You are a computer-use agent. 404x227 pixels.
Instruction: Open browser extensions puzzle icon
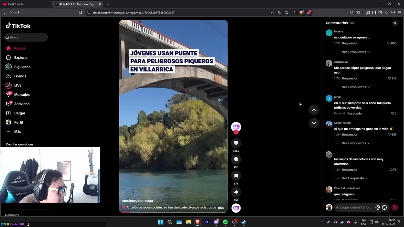(x=351, y=13)
